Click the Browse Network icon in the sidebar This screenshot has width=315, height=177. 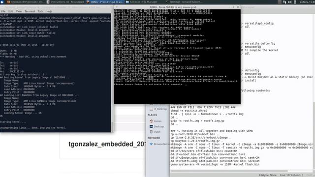click(151, 144)
